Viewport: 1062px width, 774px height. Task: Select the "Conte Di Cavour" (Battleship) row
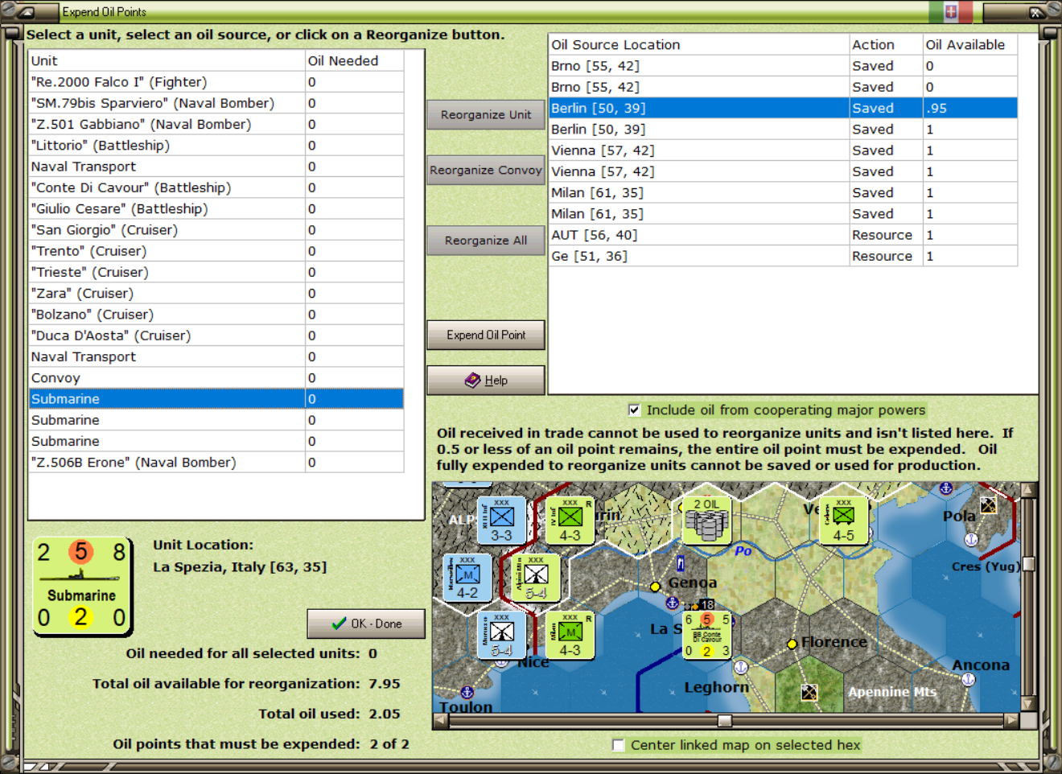(216, 187)
